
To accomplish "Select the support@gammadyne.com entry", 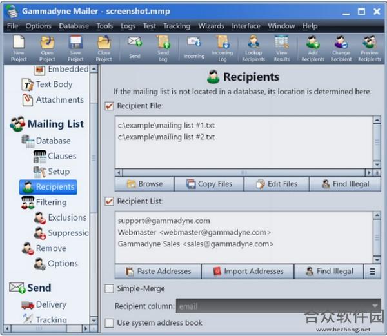I will point(164,221).
